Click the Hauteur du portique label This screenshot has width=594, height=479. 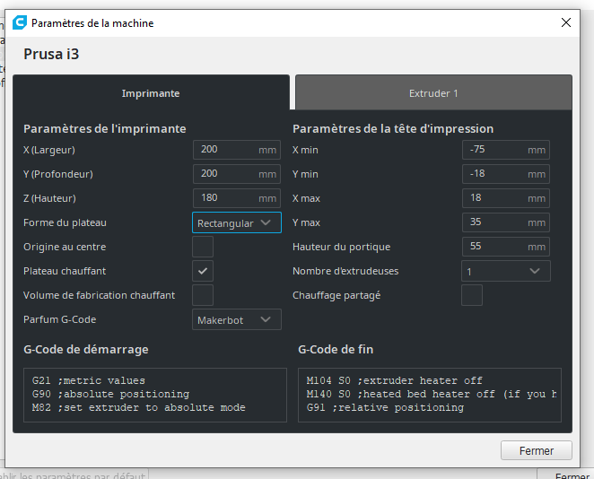[x=341, y=247]
